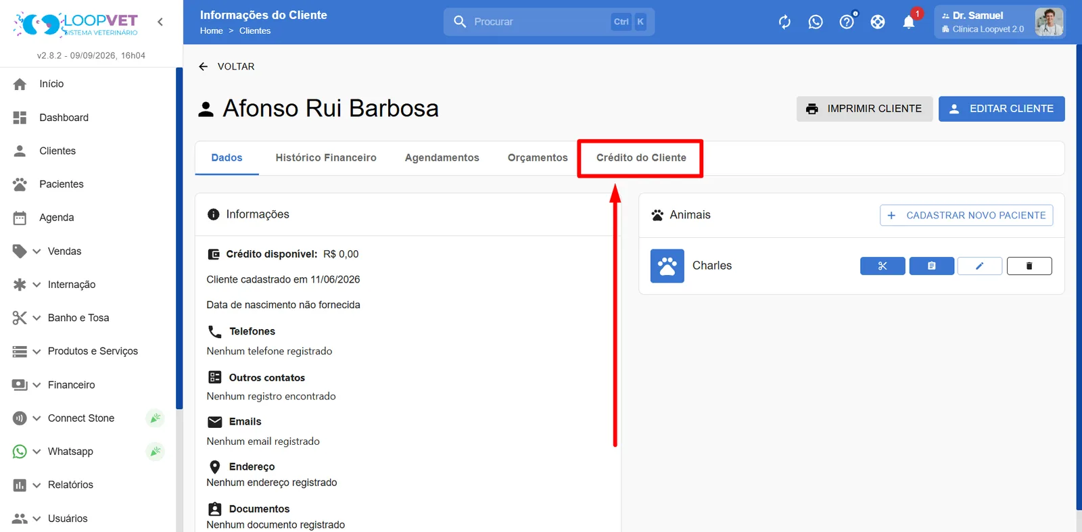Click the Início home icon
This screenshot has height=532, width=1082.
tap(20, 84)
